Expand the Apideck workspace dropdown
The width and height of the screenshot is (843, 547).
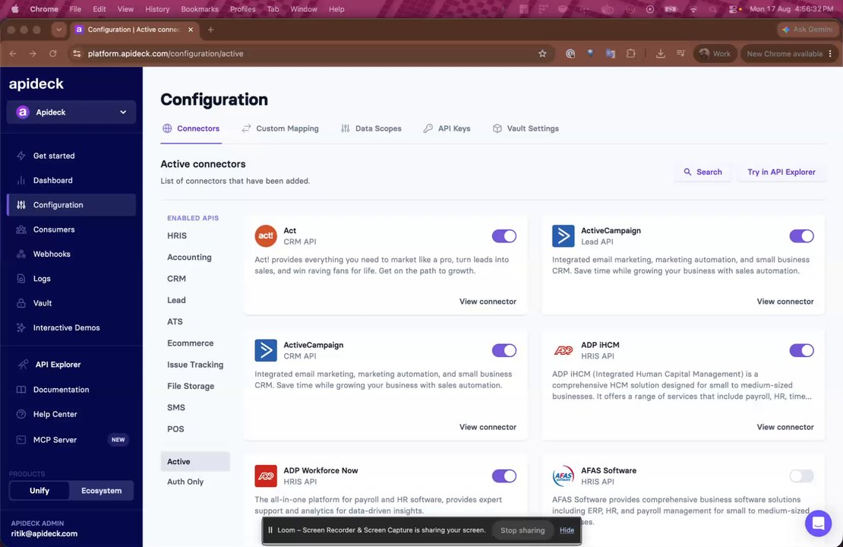71,112
